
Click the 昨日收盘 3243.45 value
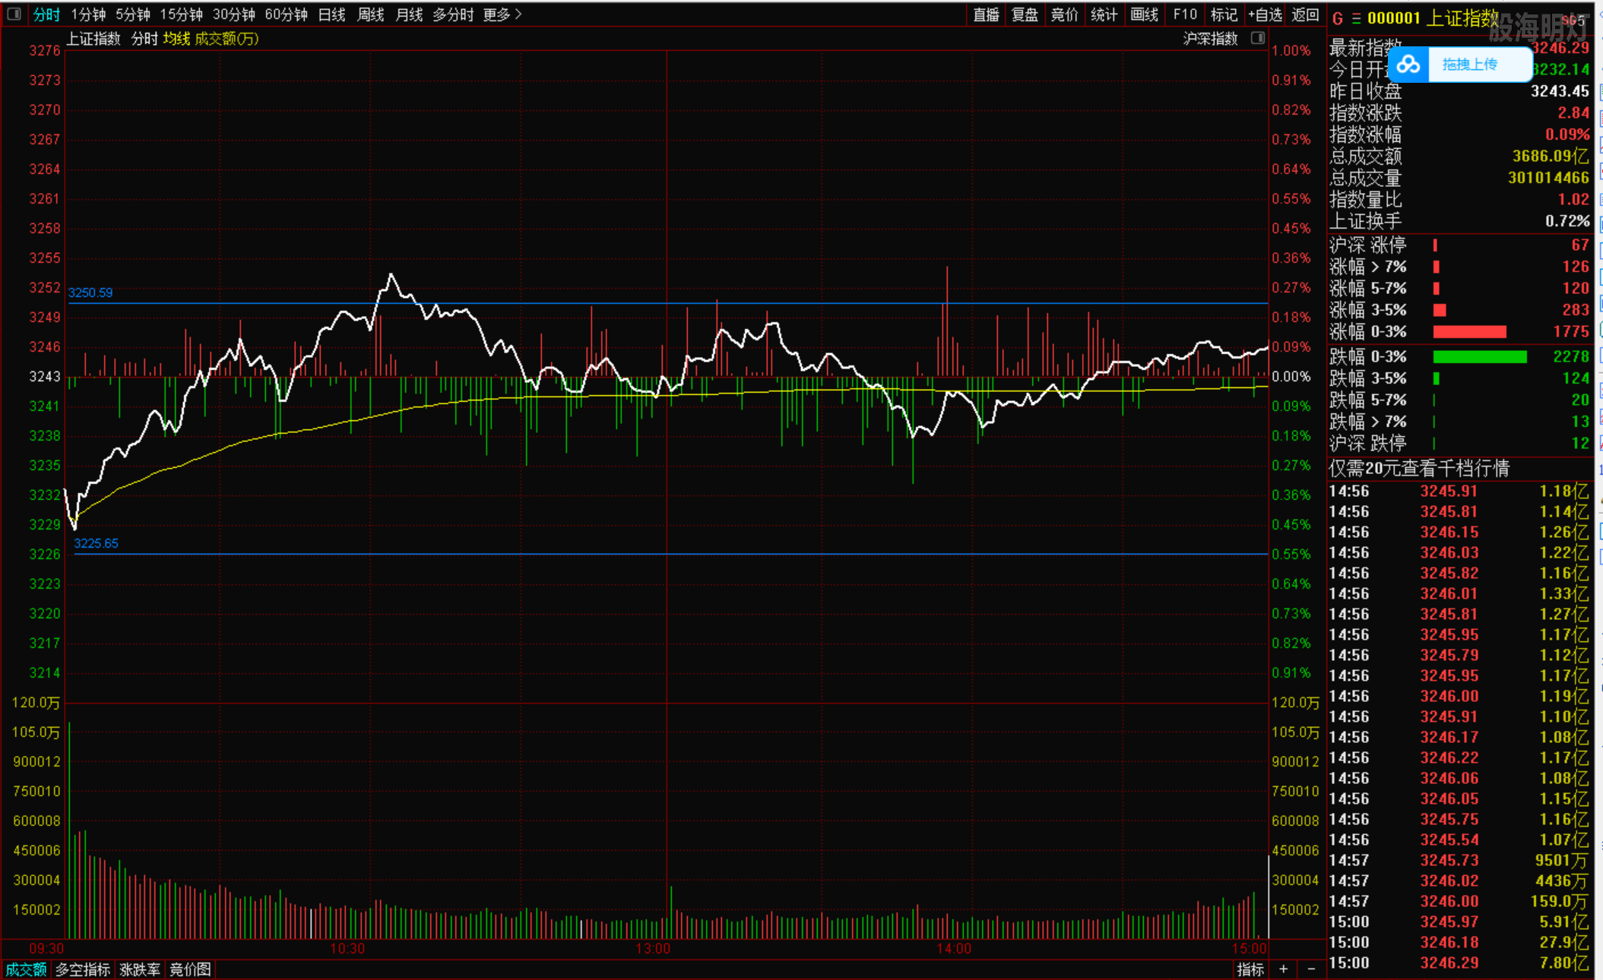point(1560,91)
